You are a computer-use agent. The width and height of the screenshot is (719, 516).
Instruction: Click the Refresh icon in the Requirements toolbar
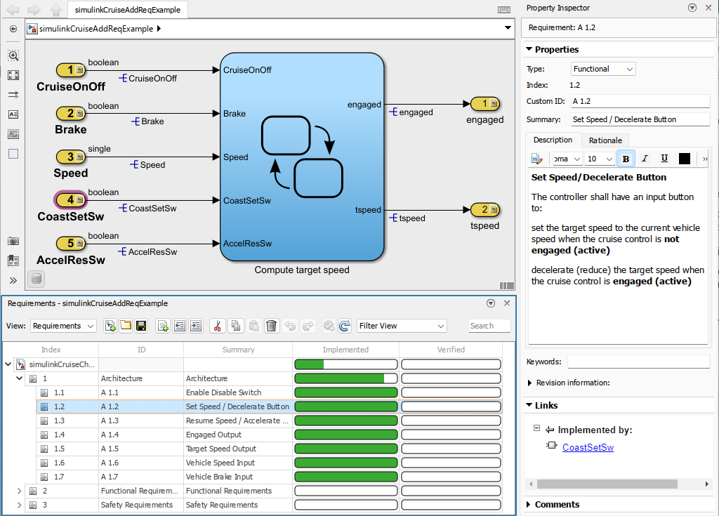[344, 326]
